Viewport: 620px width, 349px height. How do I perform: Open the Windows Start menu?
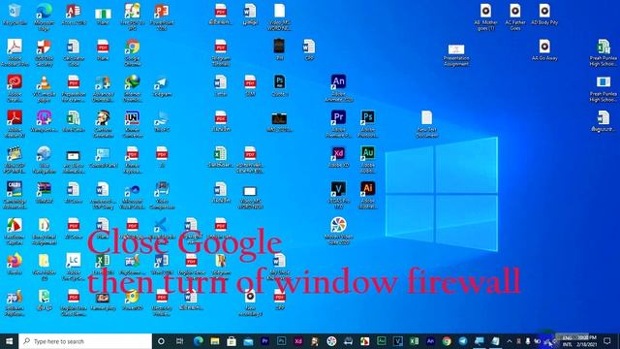pos(9,341)
